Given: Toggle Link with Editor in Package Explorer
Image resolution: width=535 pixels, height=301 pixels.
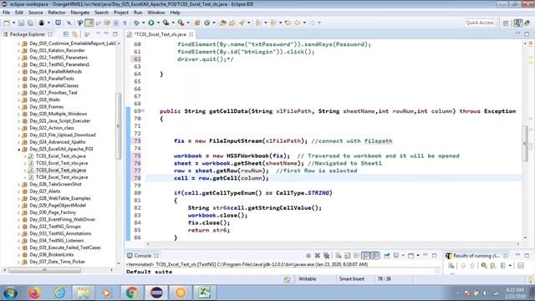Looking at the screenshot, I should click(74, 34).
